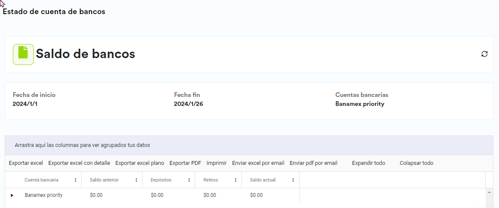The width and height of the screenshot is (499, 208).
Task: Click Enviar pdf por email
Action: pyautogui.click(x=313, y=163)
